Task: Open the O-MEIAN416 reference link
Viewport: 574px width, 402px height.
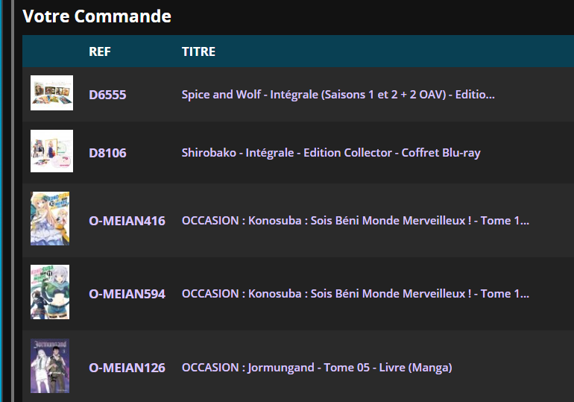Action: click(127, 221)
